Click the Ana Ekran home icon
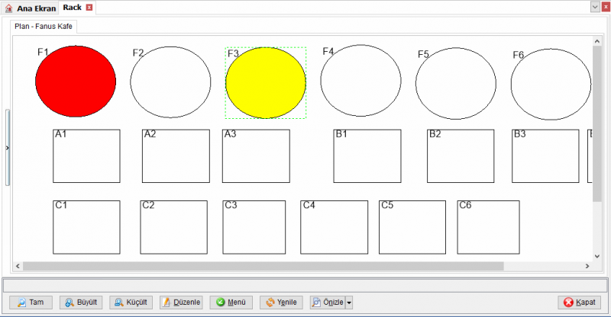The height and width of the screenshot is (317, 611). (8, 8)
